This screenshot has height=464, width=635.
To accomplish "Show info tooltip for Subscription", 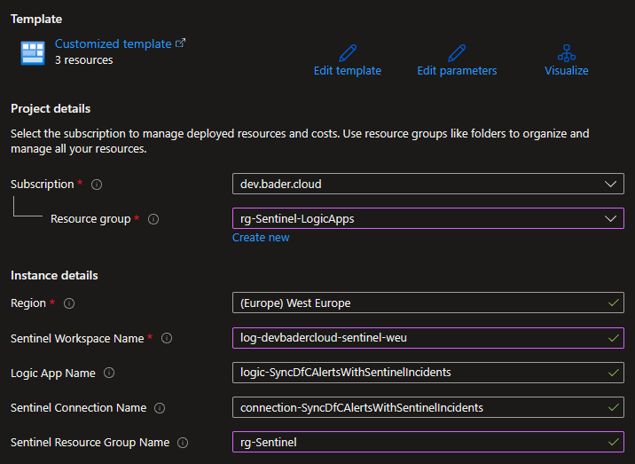I will click(x=97, y=185).
